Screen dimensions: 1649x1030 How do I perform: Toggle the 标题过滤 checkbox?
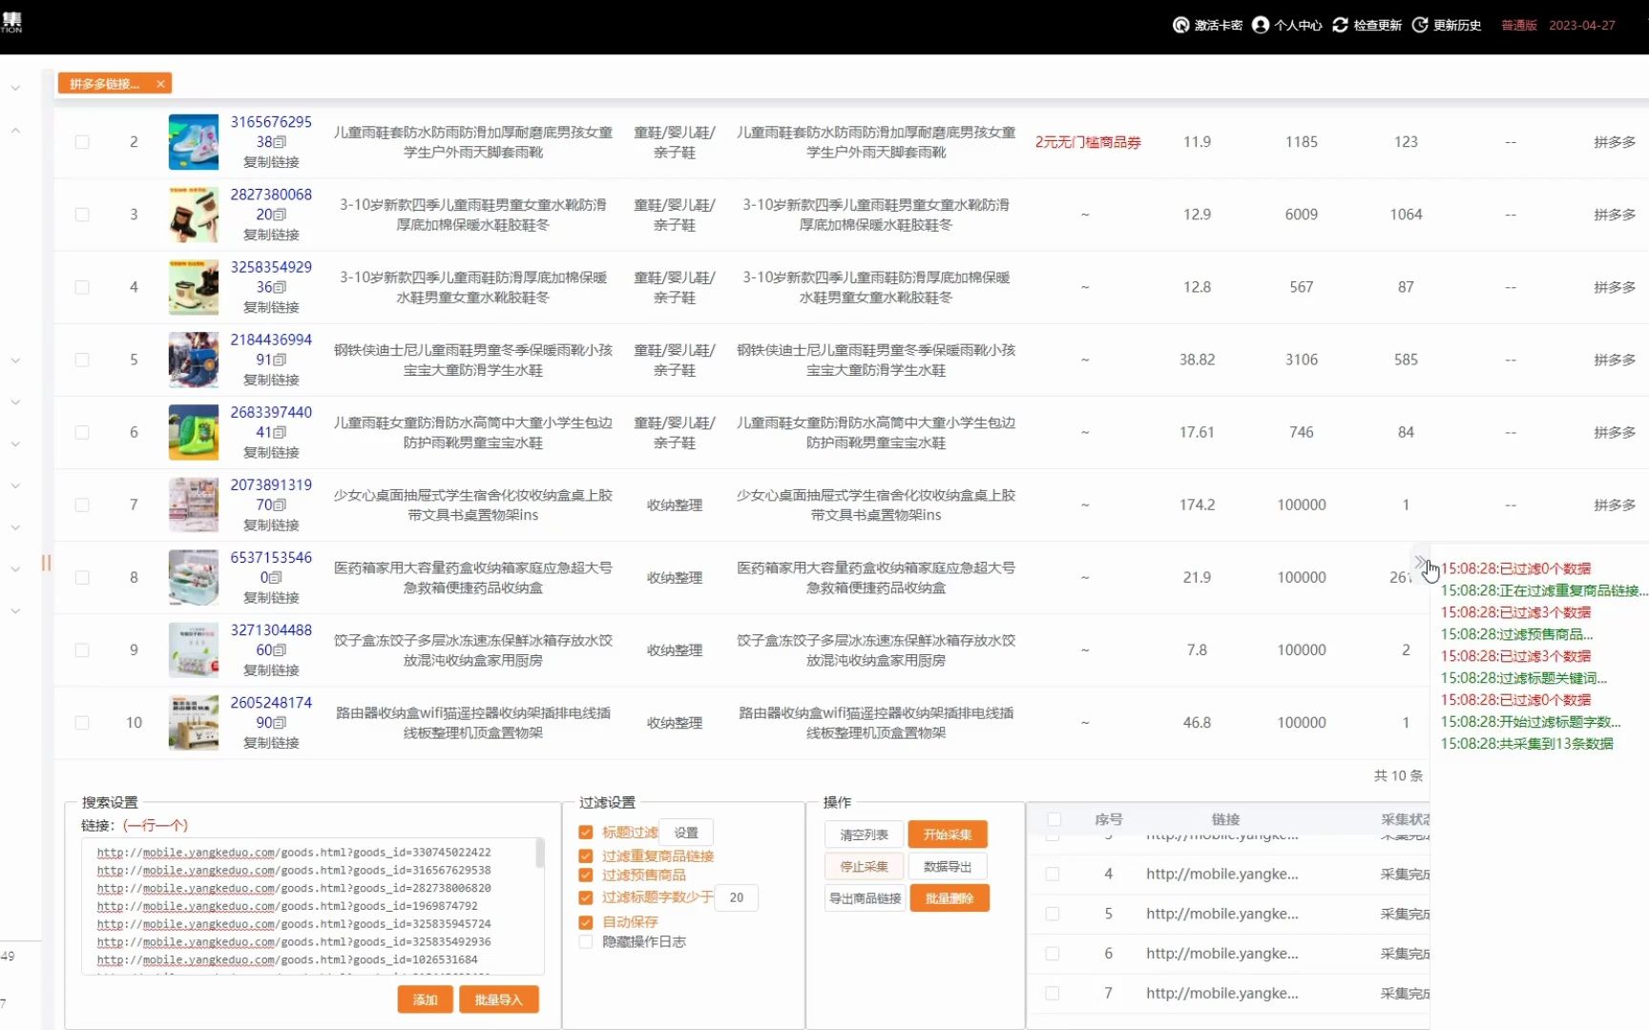pyautogui.click(x=586, y=833)
